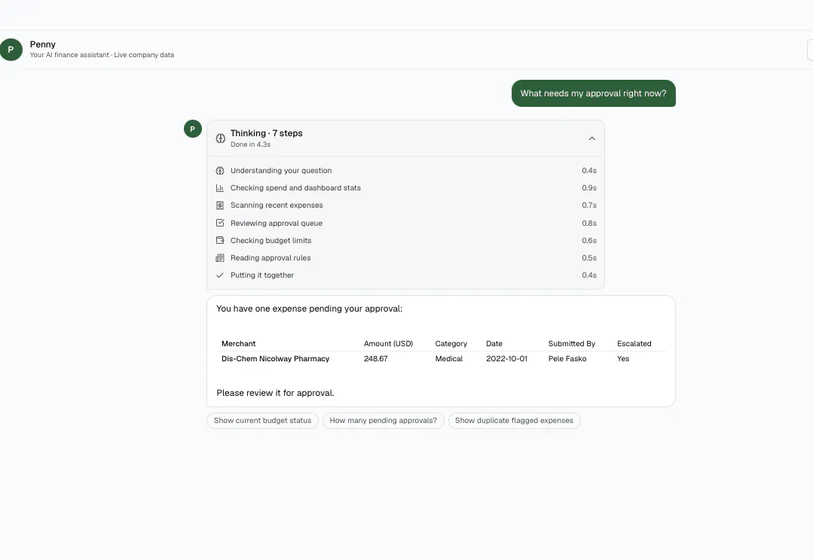Click the Merchant column header
The image size is (813, 560).
pos(239,343)
